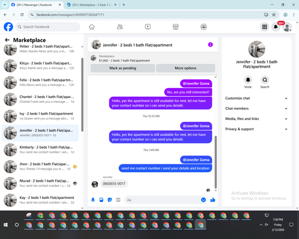This screenshot has width=299, height=239.
Task: Open conversation information purple icon
Action: point(210,45)
